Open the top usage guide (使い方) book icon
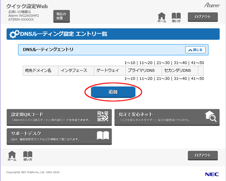Image resolution: width=226 pixels, height=181 pixels. coord(176,17)
